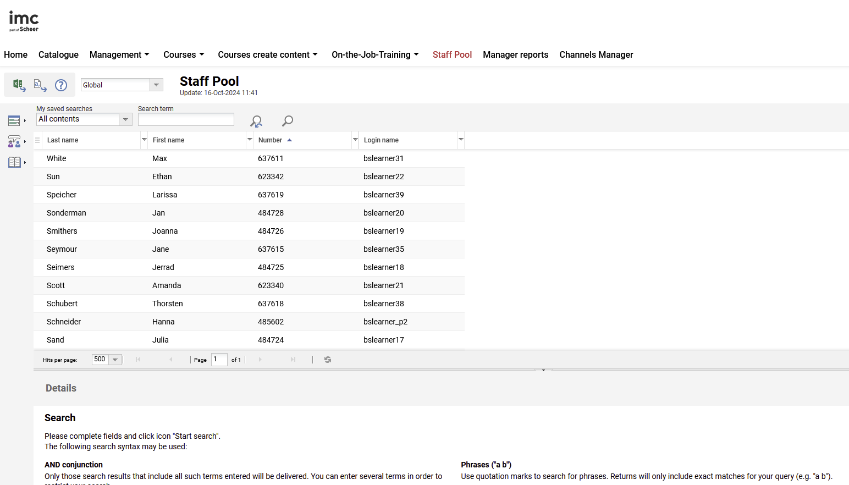Open the teacher and learner sidebar icon

(15, 141)
